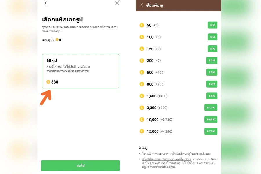The height and width of the screenshot is (174, 261).
Task: Click the coin icon next to 330
Action: (x=48, y=82)
